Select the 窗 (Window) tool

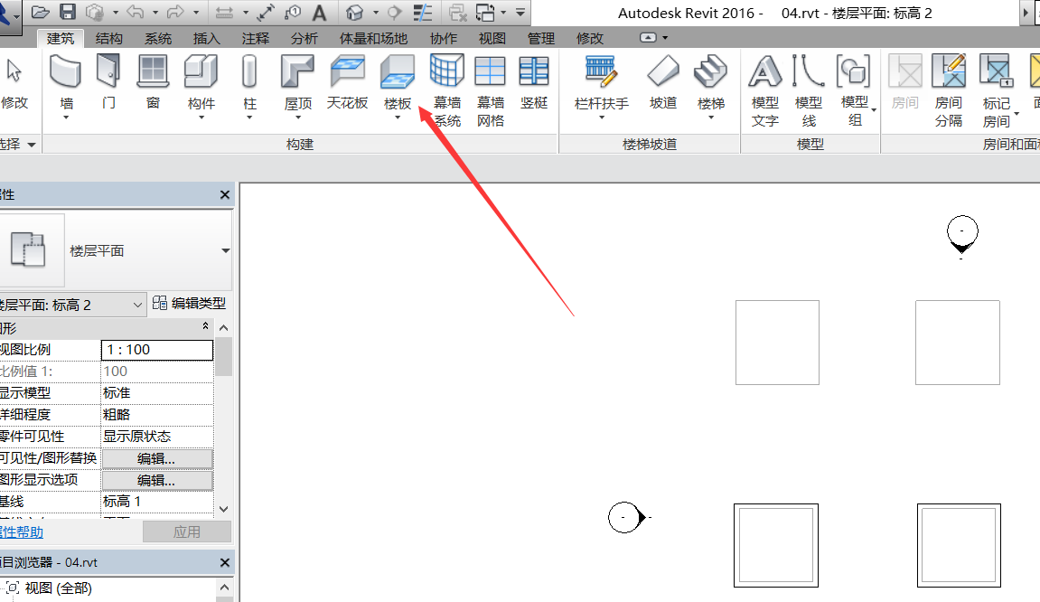click(153, 72)
